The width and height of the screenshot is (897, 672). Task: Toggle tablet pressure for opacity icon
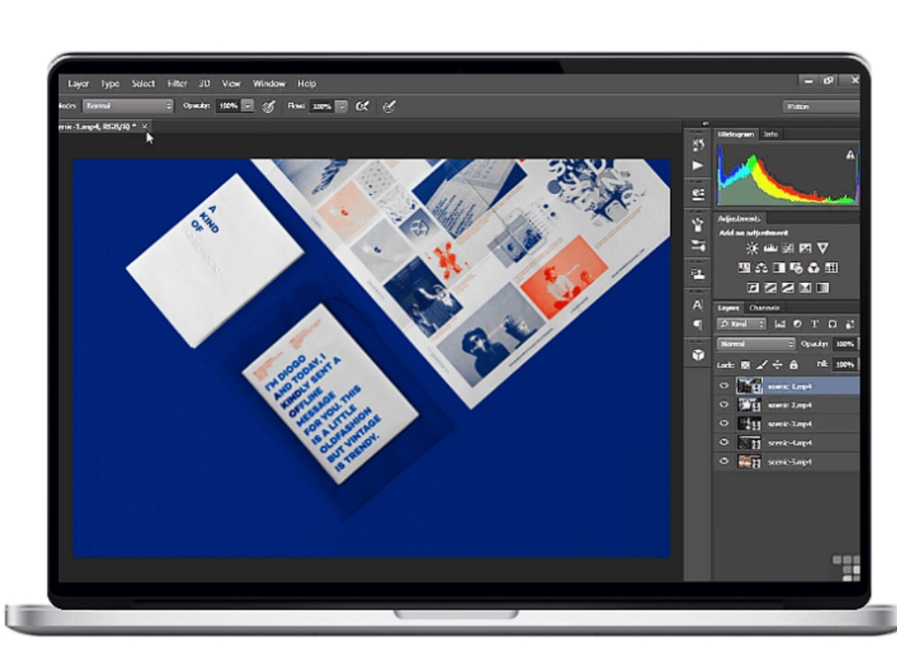point(268,107)
